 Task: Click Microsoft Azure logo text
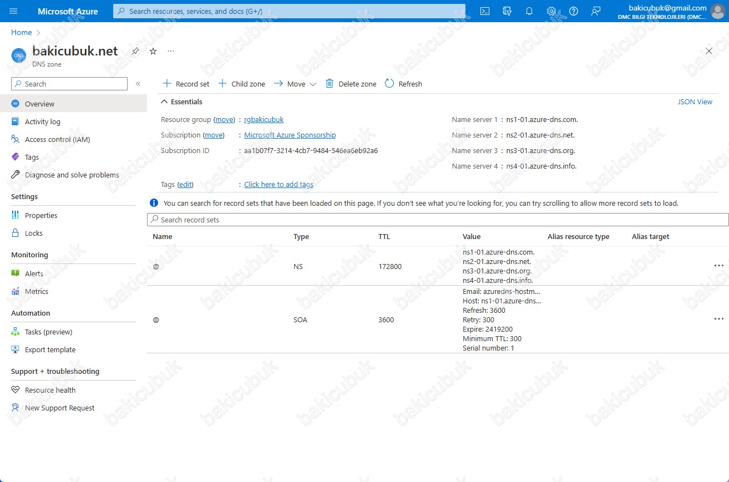(68, 11)
